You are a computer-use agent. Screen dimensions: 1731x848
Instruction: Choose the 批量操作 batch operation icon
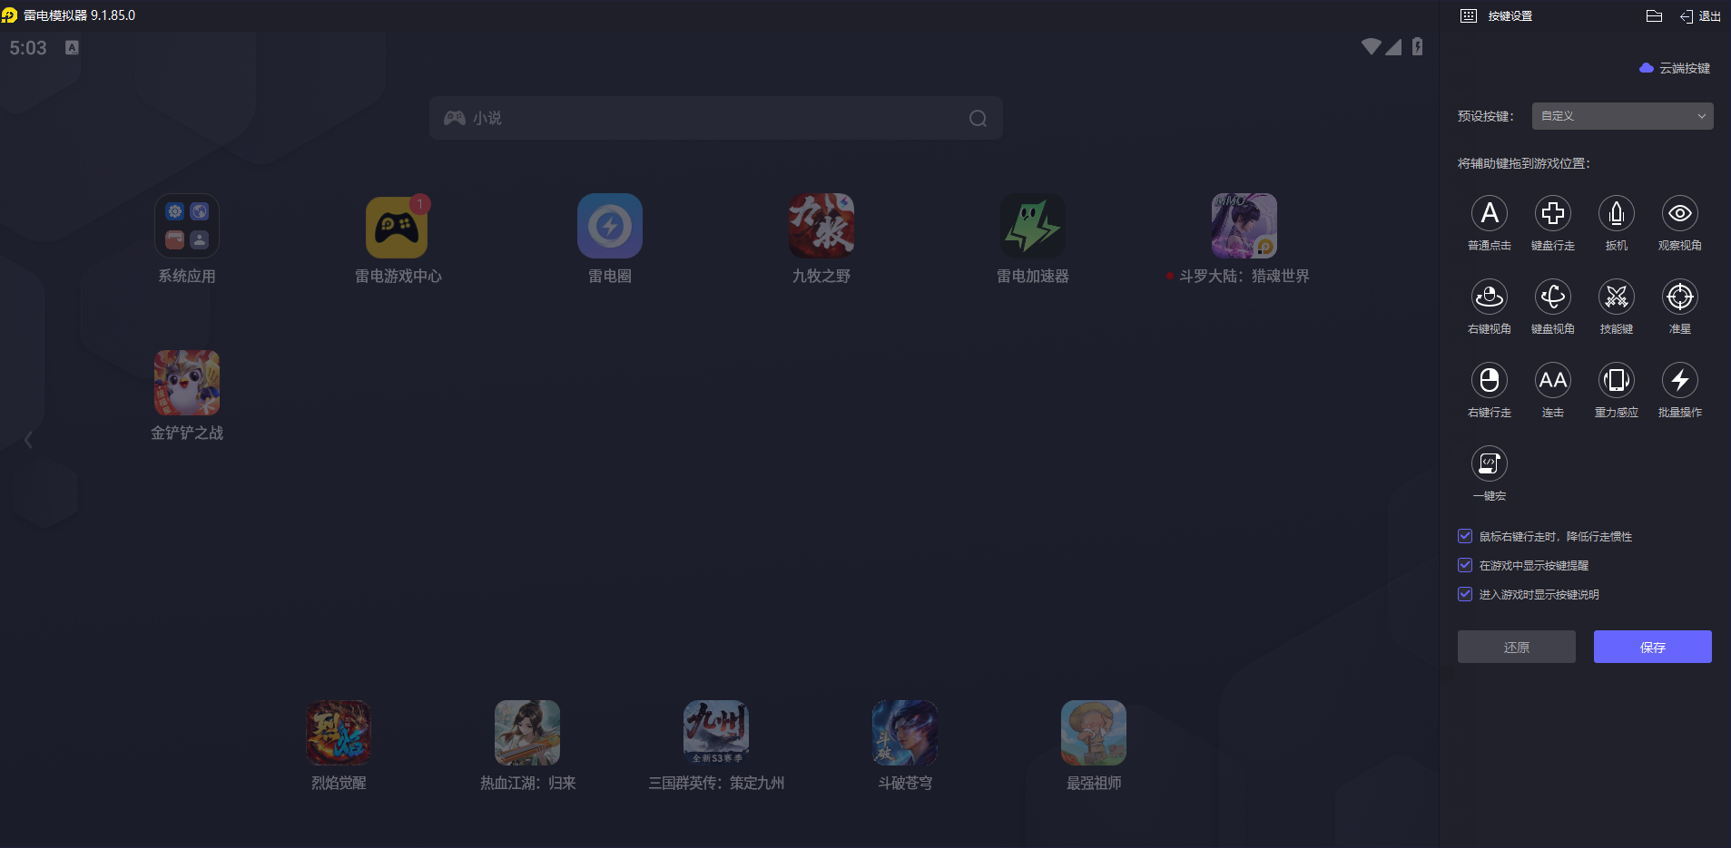(1680, 380)
